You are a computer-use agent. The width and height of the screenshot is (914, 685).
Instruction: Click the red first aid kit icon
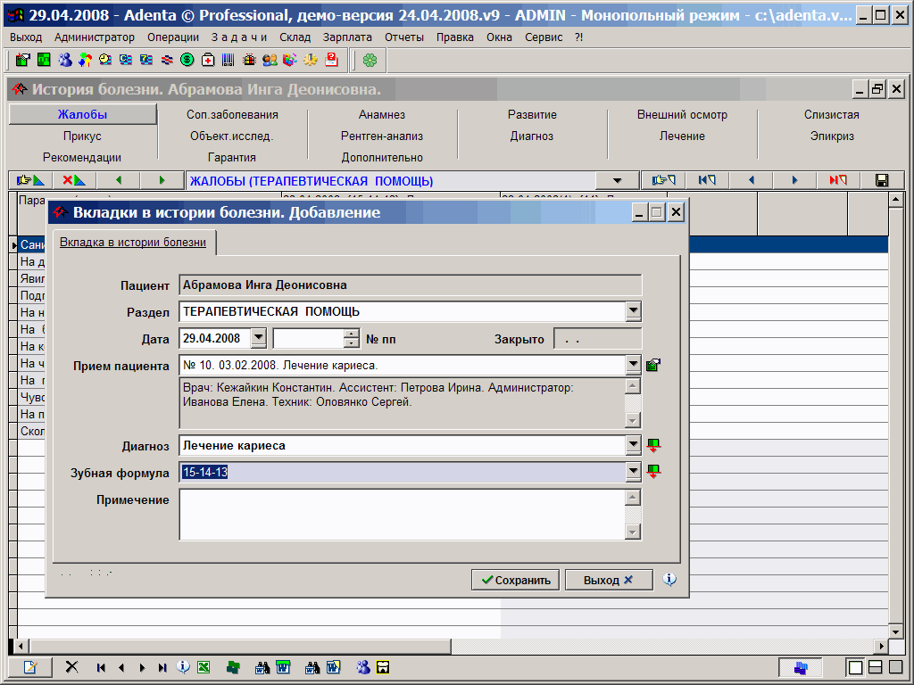click(208, 60)
